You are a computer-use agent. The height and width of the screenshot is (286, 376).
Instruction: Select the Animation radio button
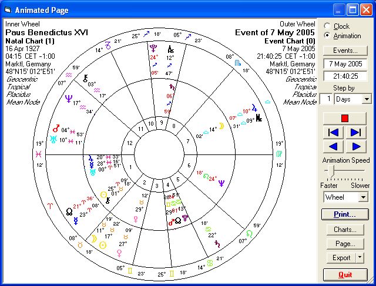pyautogui.click(x=327, y=35)
